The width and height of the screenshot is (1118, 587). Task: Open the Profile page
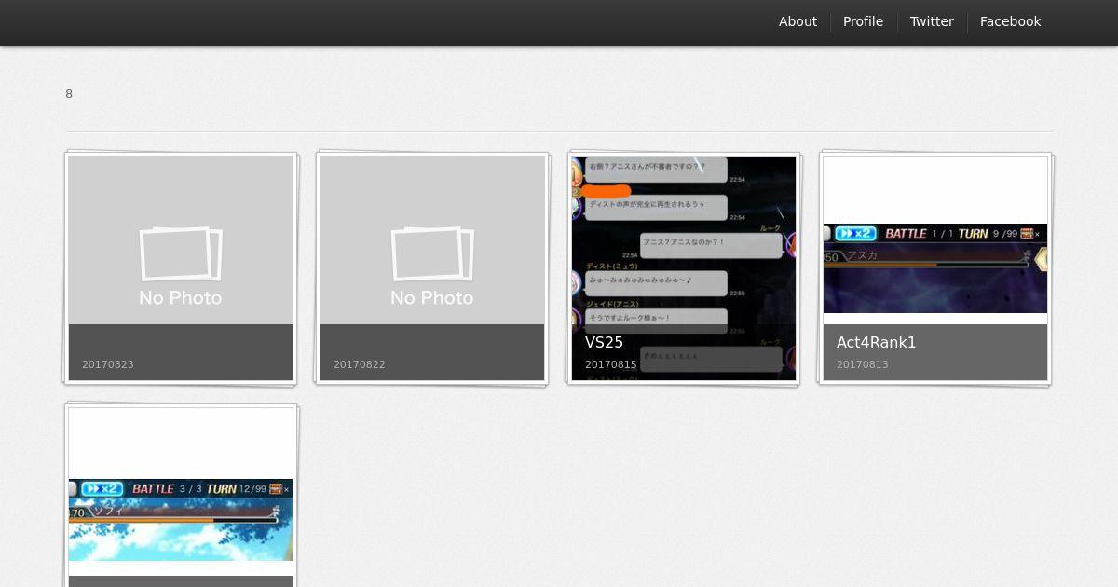pos(863,21)
